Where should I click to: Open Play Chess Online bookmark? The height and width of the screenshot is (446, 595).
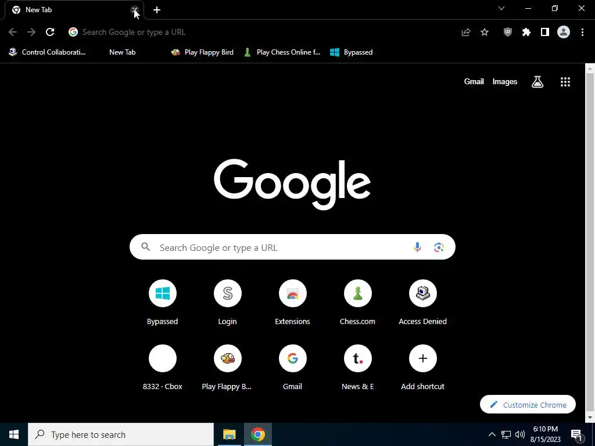click(x=283, y=52)
